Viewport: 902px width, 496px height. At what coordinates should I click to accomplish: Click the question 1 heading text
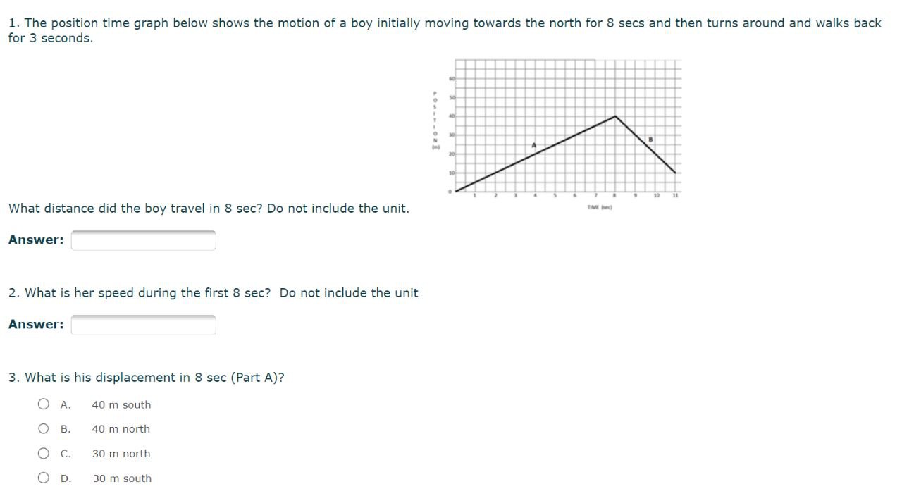tap(211, 23)
